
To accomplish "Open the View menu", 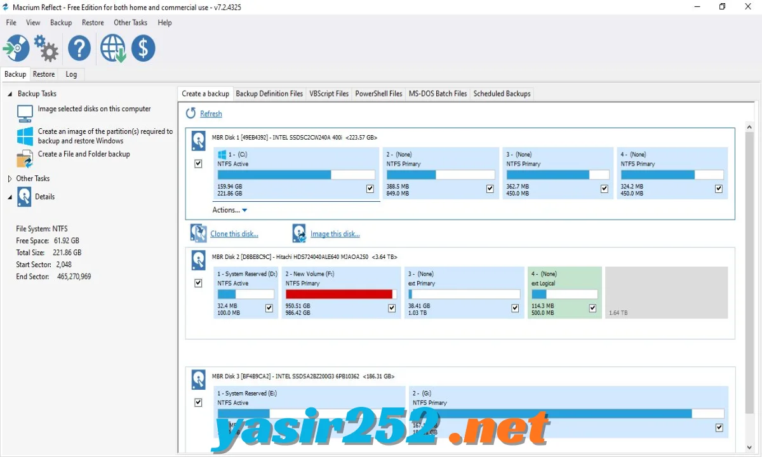I will [x=33, y=22].
